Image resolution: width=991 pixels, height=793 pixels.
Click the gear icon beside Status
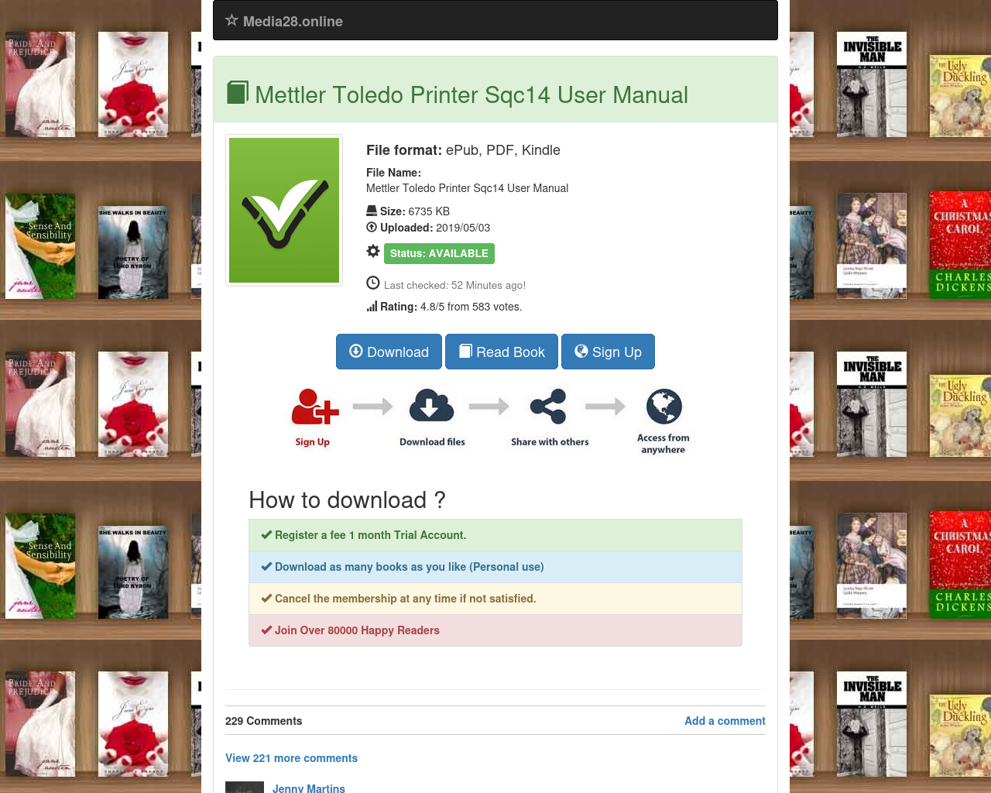(373, 251)
